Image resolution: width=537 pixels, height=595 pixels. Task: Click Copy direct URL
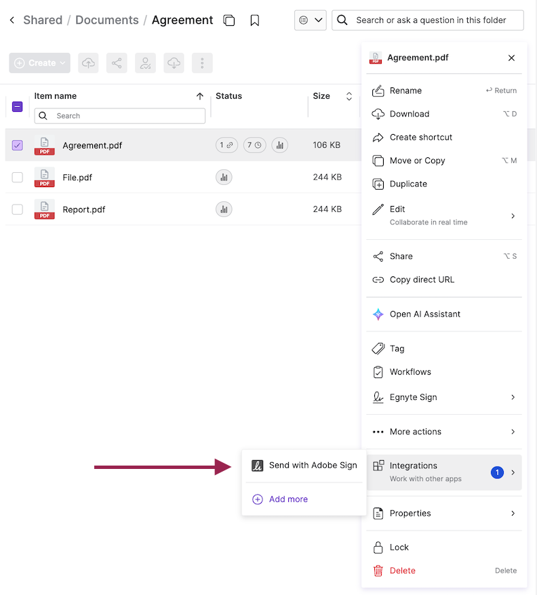(x=444, y=280)
